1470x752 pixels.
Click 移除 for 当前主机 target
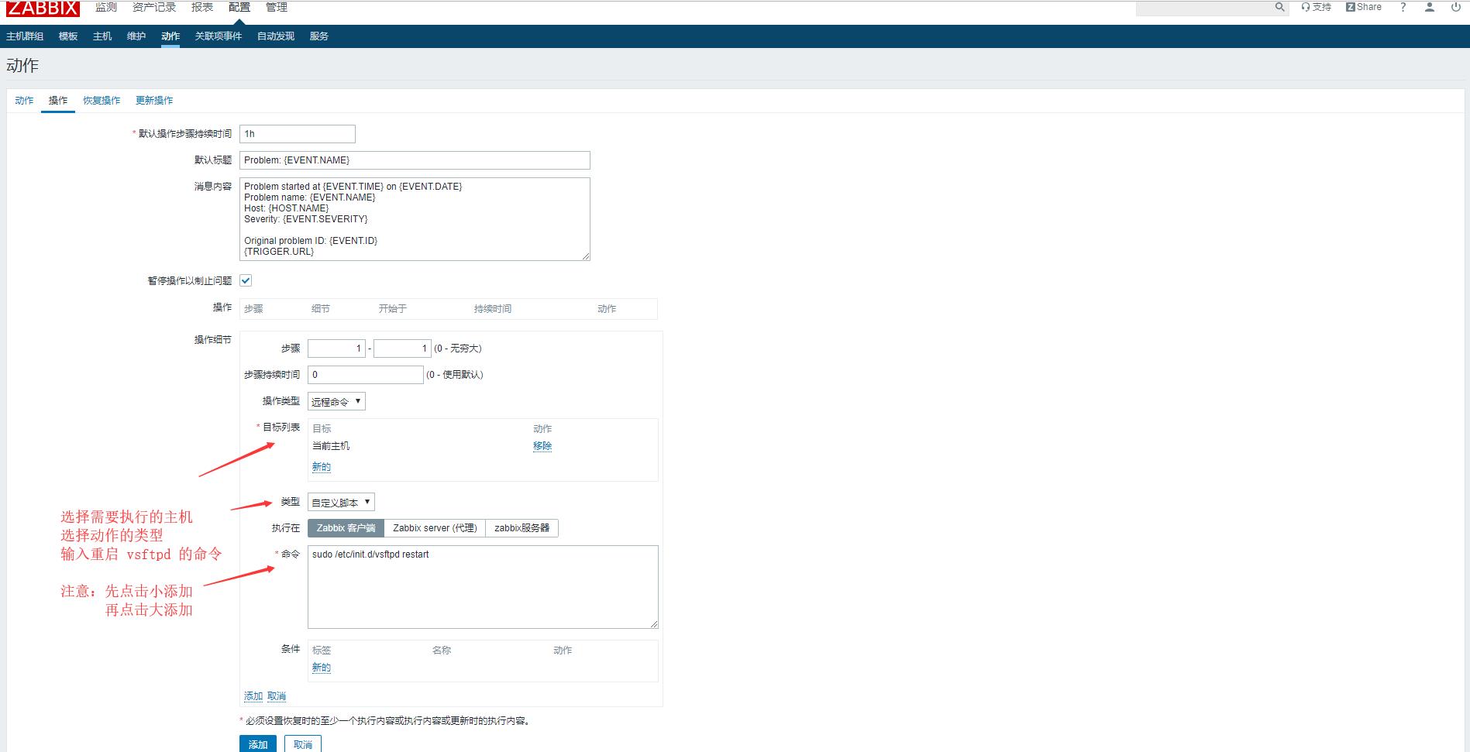(542, 446)
